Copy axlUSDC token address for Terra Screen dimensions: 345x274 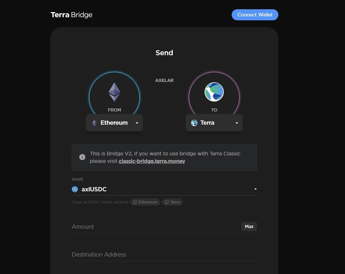pos(172,202)
